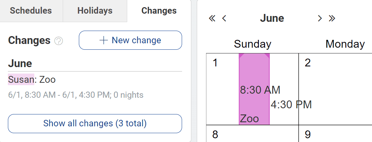Open the Holidays tab
372x142 pixels.
coord(95,11)
